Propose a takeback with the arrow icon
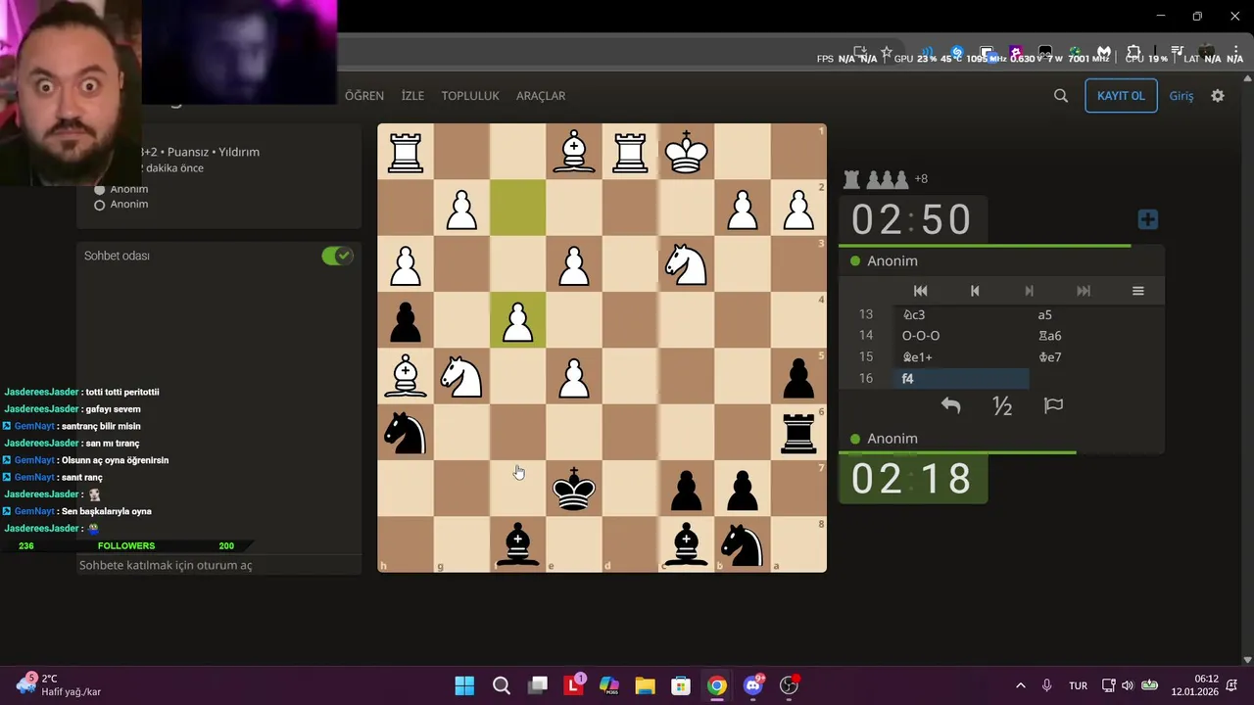 tap(950, 405)
